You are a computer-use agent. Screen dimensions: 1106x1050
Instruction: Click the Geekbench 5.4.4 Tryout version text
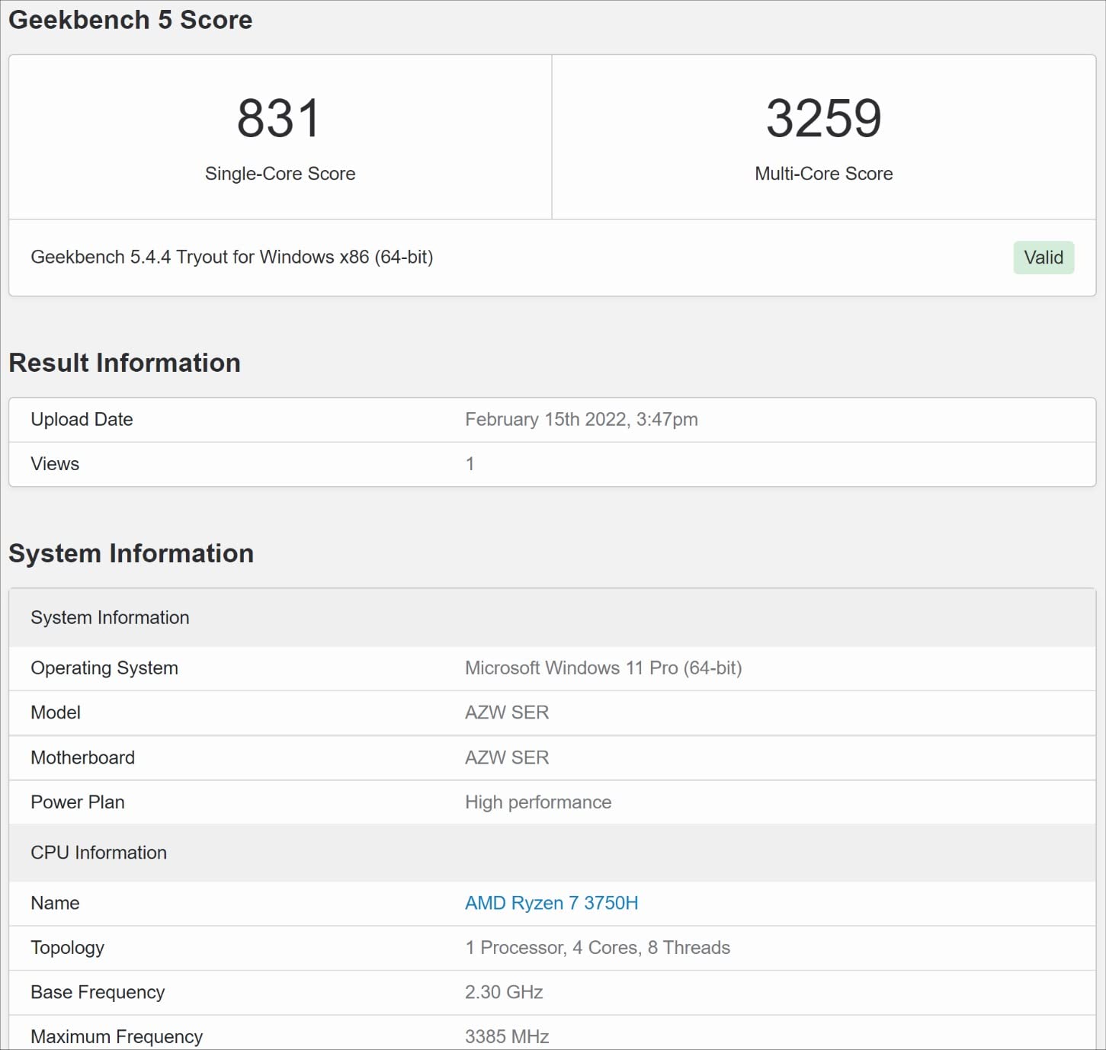[232, 258]
